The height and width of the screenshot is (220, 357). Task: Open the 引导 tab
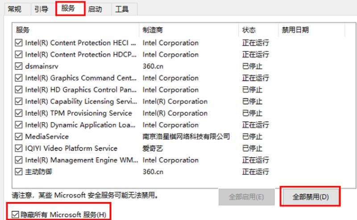tap(42, 9)
